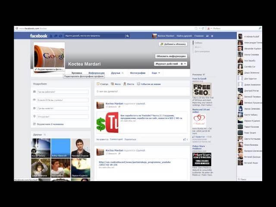
Task: Open account settings gear in header
Action: tap(212, 36)
